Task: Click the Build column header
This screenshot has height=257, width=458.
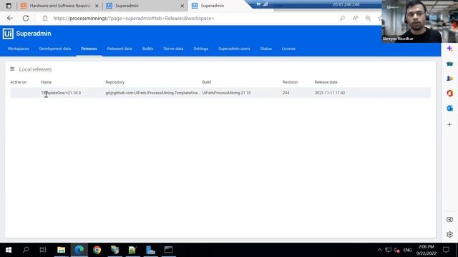Action: click(x=207, y=82)
